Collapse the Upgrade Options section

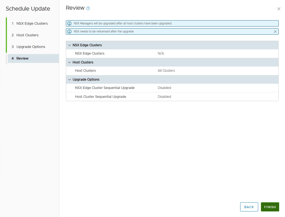pos(70,79)
